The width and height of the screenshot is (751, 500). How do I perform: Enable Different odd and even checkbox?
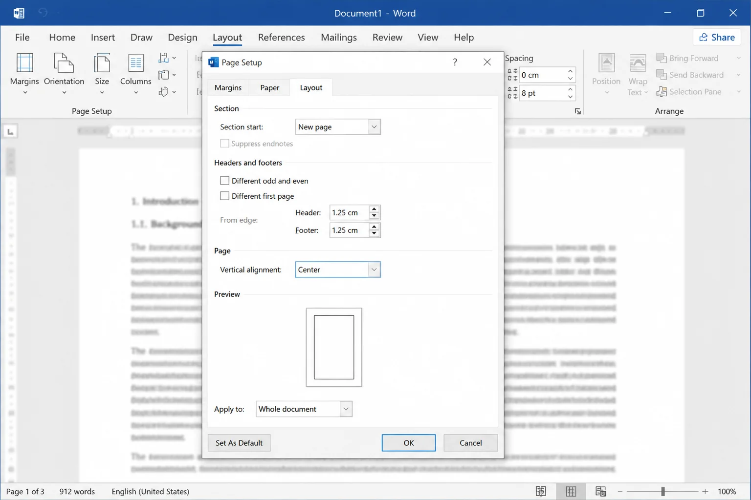pos(224,181)
